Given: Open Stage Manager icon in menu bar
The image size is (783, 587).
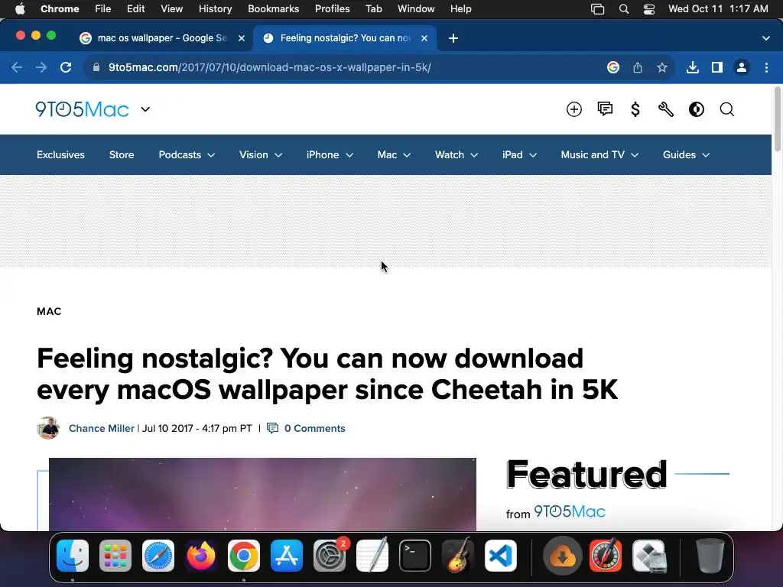Looking at the screenshot, I should (598, 9).
